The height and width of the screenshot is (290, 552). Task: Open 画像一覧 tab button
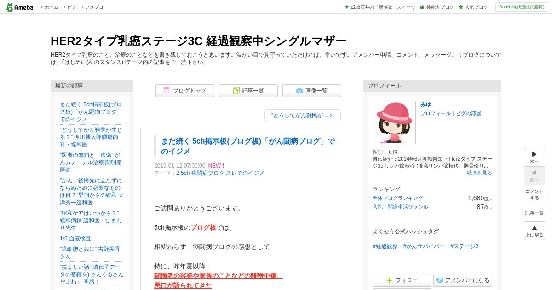tap(312, 91)
